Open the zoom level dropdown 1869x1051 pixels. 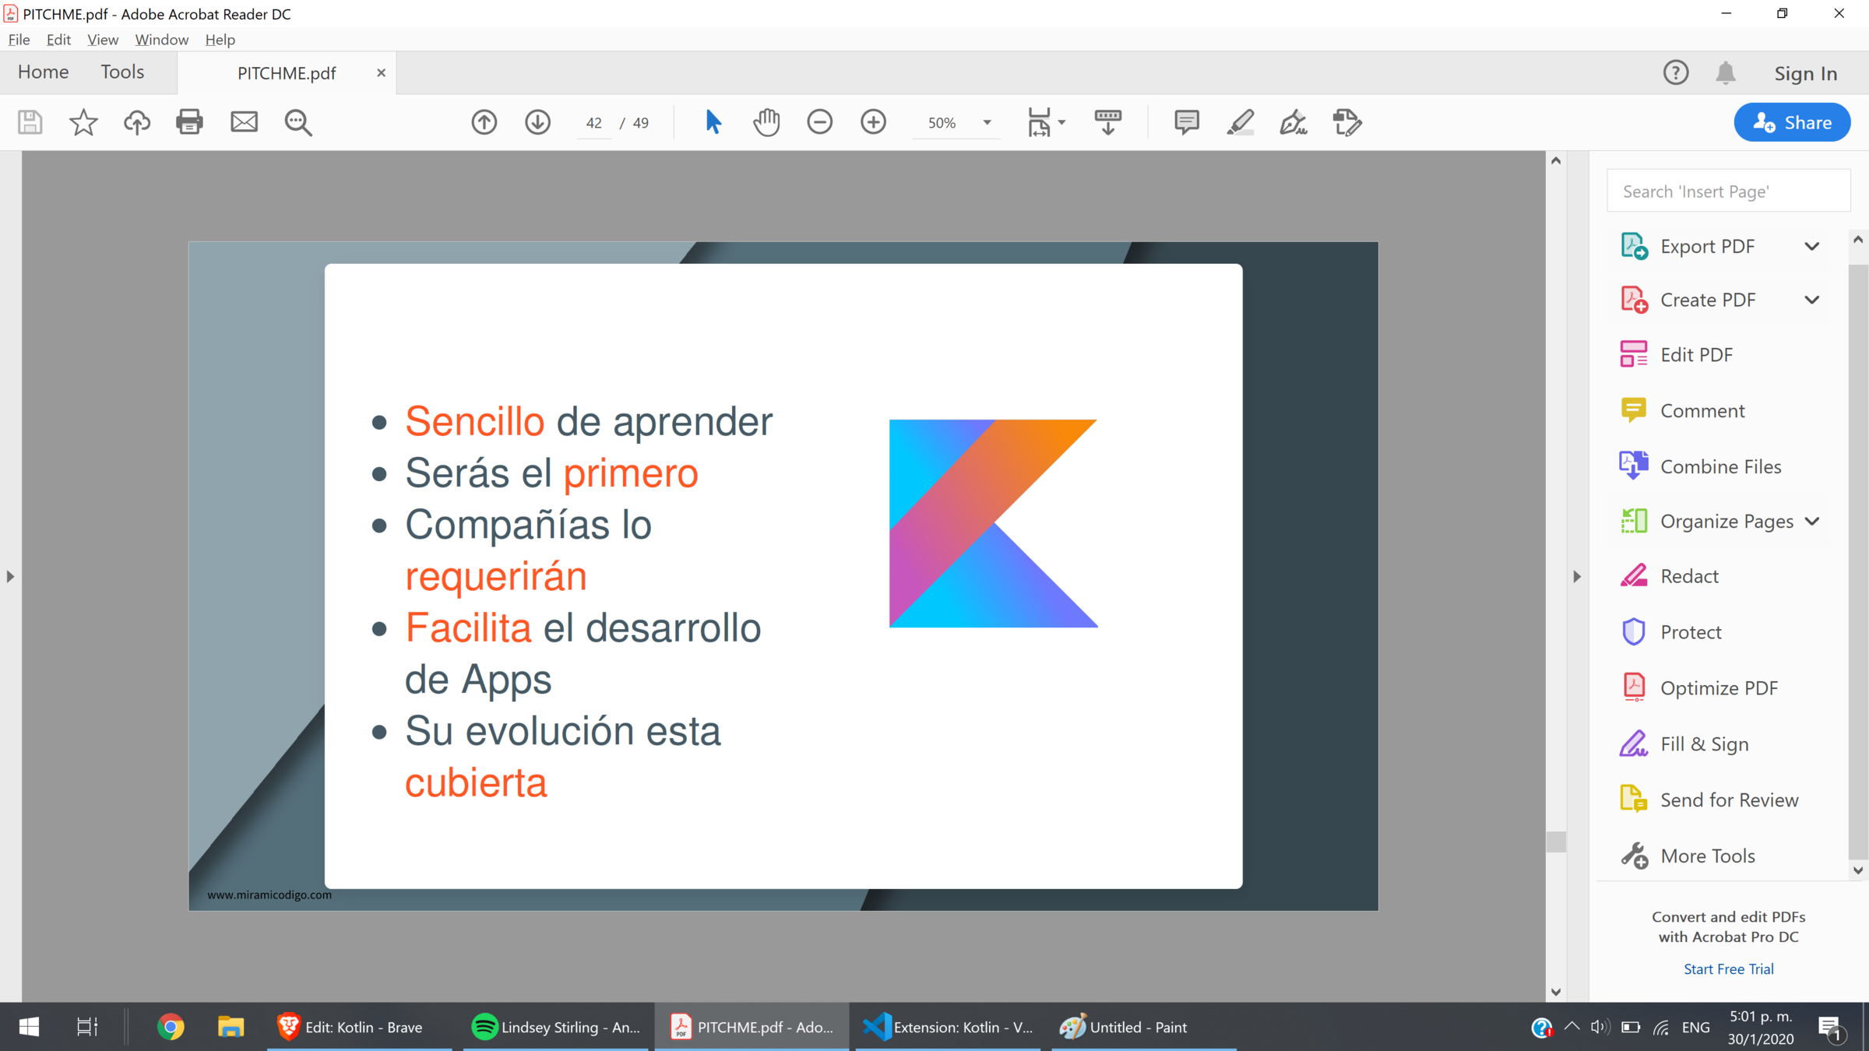[x=987, y=123]
